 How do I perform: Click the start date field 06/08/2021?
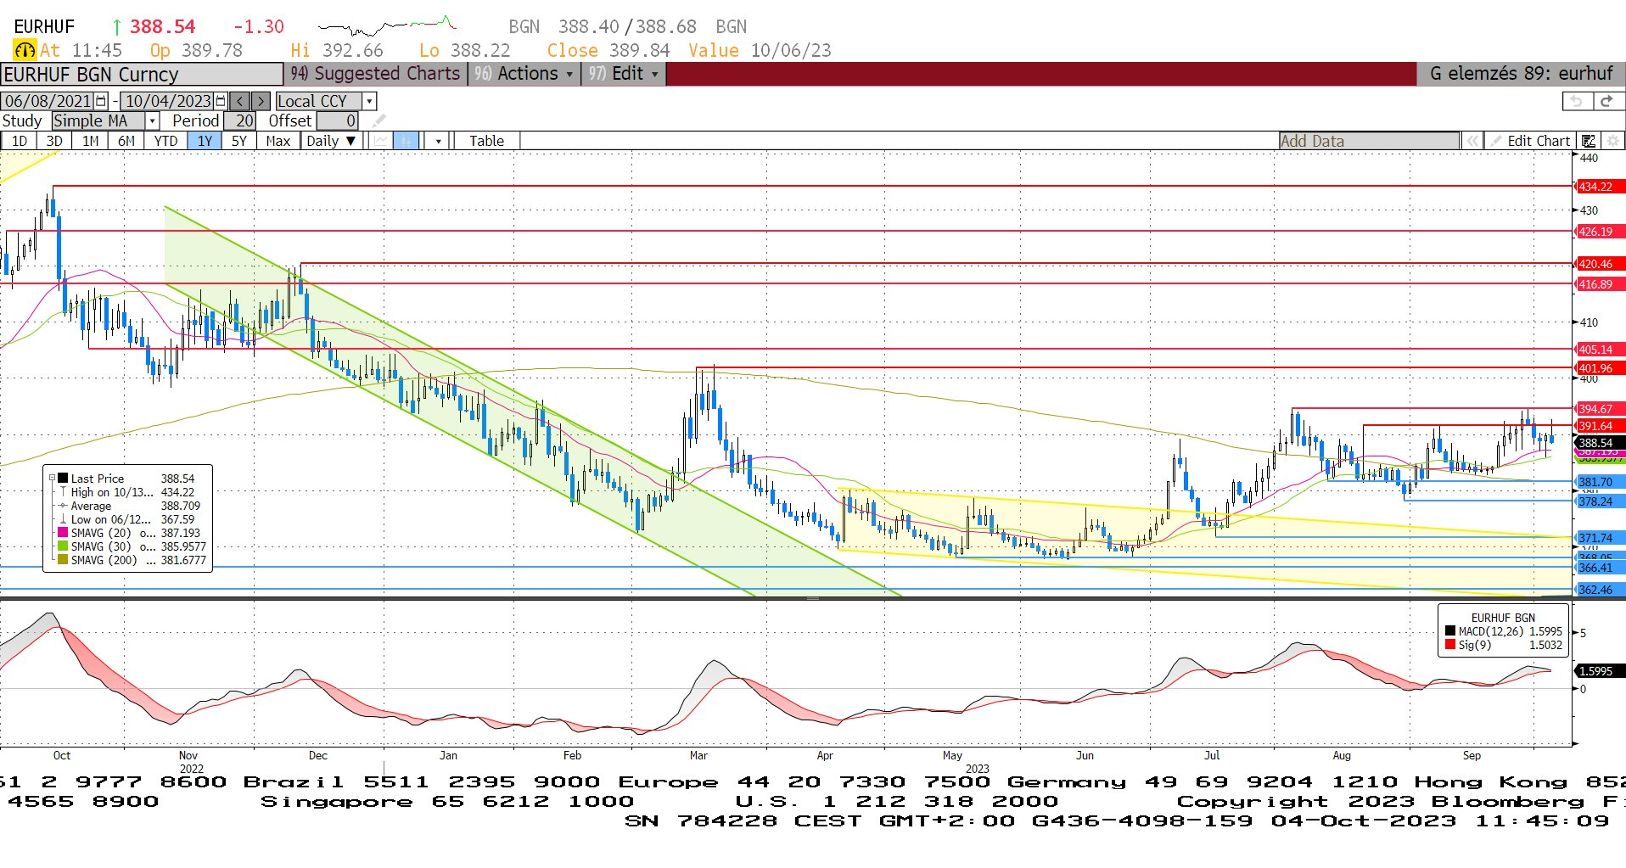(48, 101)
